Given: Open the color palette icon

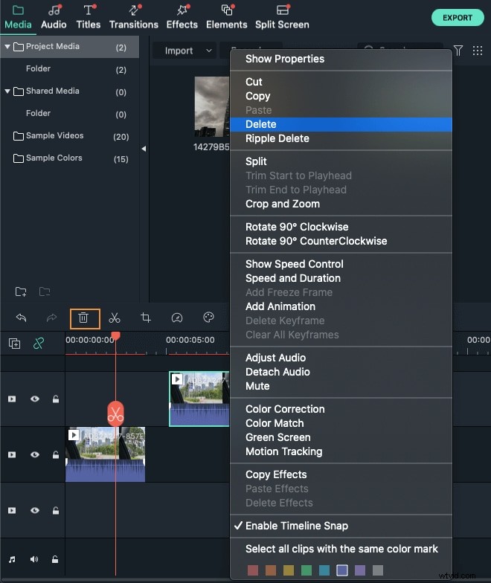Looking at the screenshot, I should coord(208,318).
